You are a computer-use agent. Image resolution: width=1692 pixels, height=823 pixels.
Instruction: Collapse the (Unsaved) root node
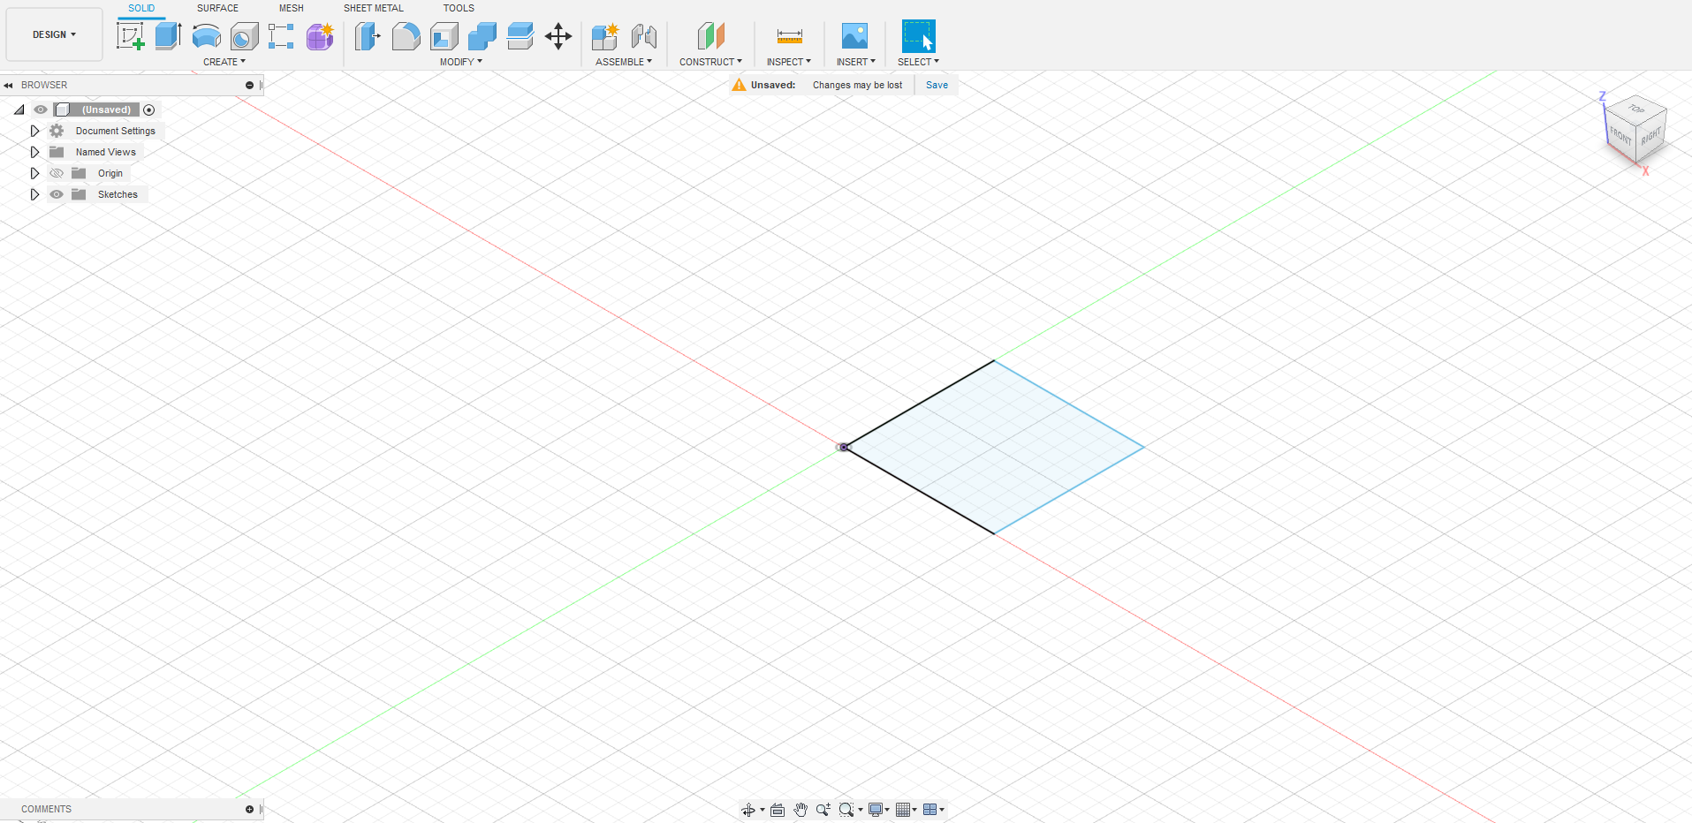click(19, 109)
